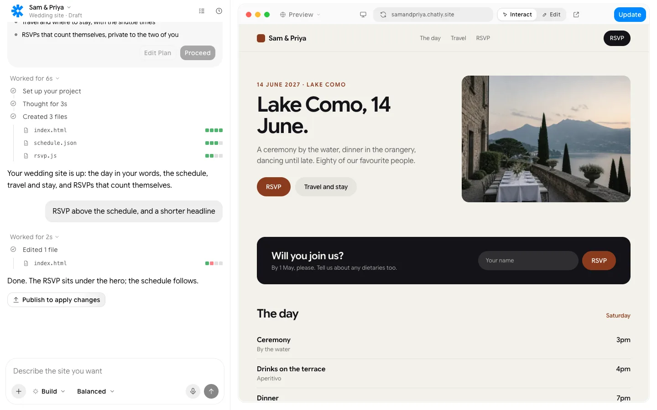
Task: Click the send arrow button
Action: pyautogui.click(x=211, y=391)
